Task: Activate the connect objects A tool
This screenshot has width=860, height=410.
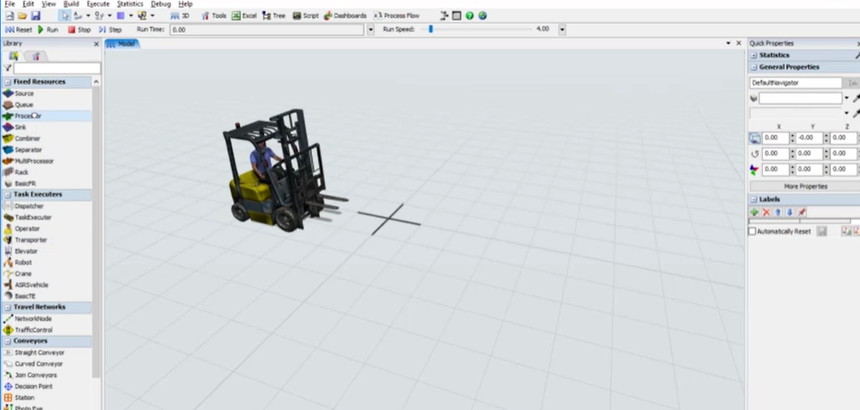Action: click(77, 16)
